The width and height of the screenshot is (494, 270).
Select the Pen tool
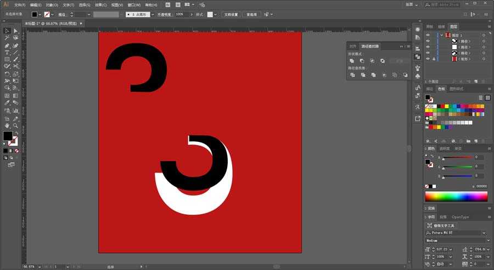pyautogui.click(x=7, y=45)
